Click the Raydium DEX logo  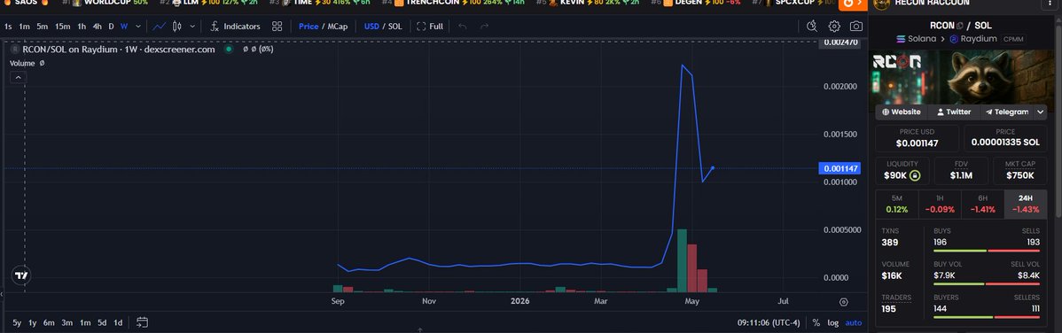[955, 39]
